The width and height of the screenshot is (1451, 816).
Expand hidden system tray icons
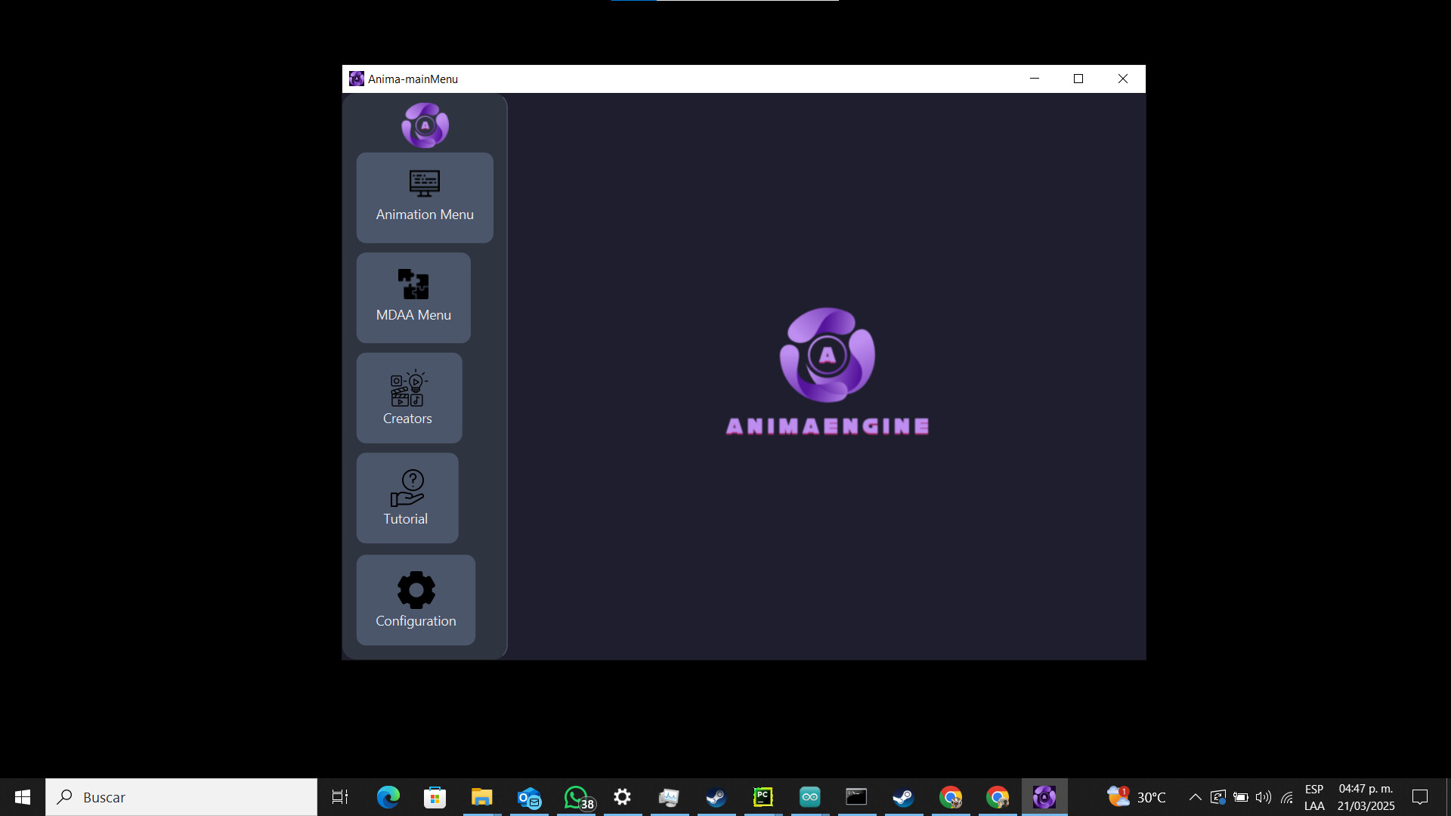[x=1196, y=796]
